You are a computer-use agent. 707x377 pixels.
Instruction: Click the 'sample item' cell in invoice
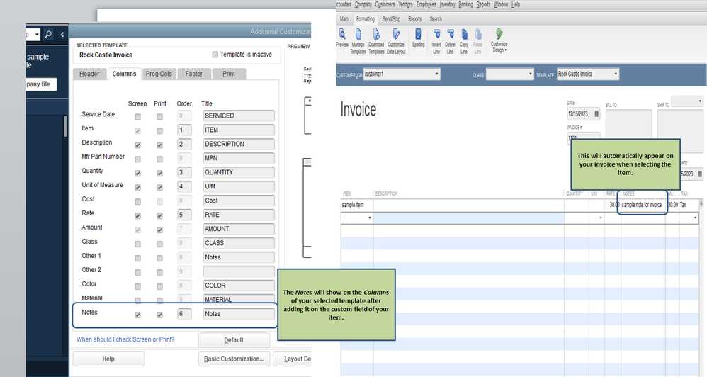pos(356,205)
